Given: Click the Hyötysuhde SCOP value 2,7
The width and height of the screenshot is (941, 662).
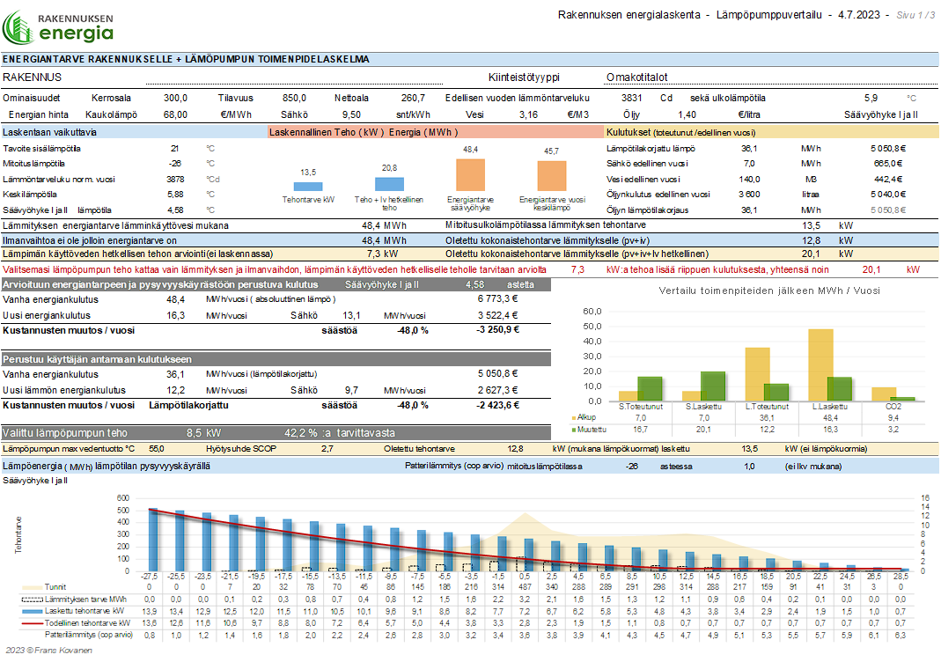Looking at the screenshot, I should (x=327, y=448).
